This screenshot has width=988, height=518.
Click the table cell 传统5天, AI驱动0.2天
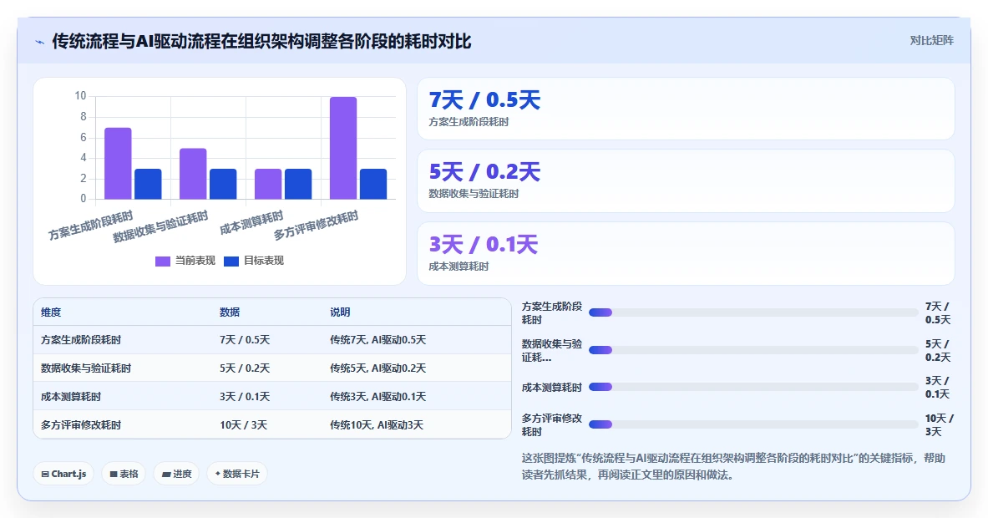coord(378,368)
